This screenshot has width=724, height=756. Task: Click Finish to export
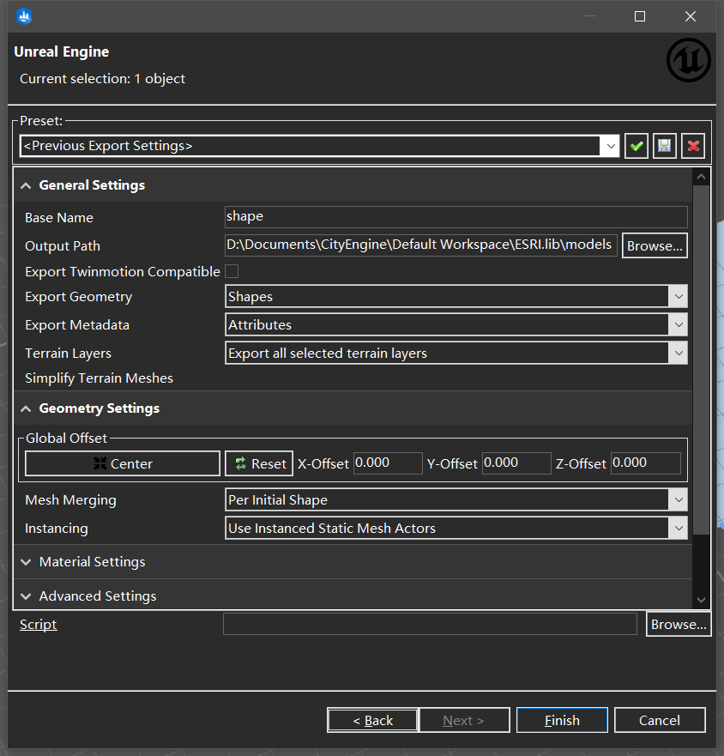(x=562, y=720)
